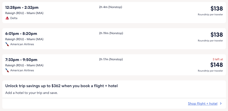Viewport: 228px width, 111px height.
Task: Click the 2h 19m (Nonstop) duration
Action: (111, 33)
